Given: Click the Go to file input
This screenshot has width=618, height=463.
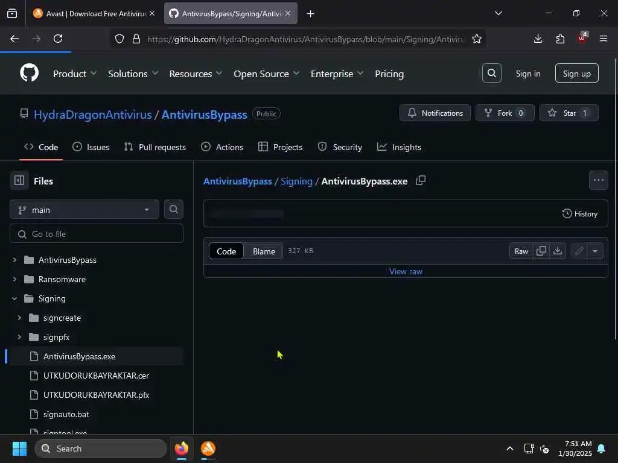Looking at the screenshot, I should point(96,234).
